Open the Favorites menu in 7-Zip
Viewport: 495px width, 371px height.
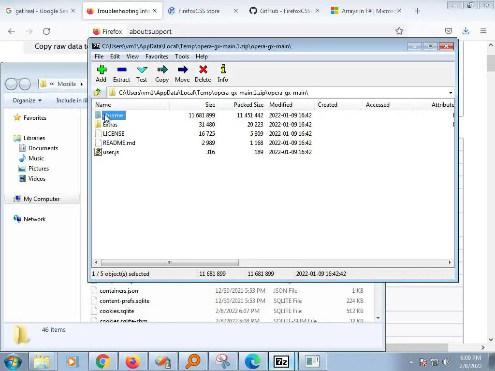click(x=157, y=57)
